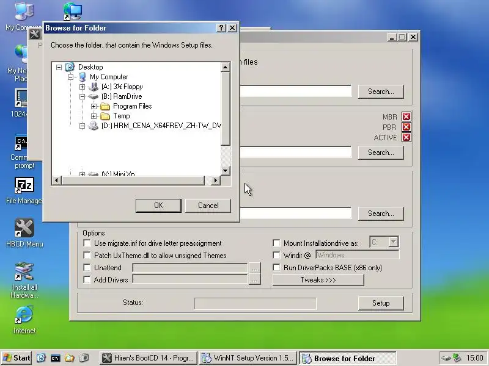Collapse the (D:) HRM_CENA drive node

82,126
